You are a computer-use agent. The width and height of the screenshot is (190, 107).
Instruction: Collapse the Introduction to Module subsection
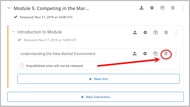tap(14, 32)
